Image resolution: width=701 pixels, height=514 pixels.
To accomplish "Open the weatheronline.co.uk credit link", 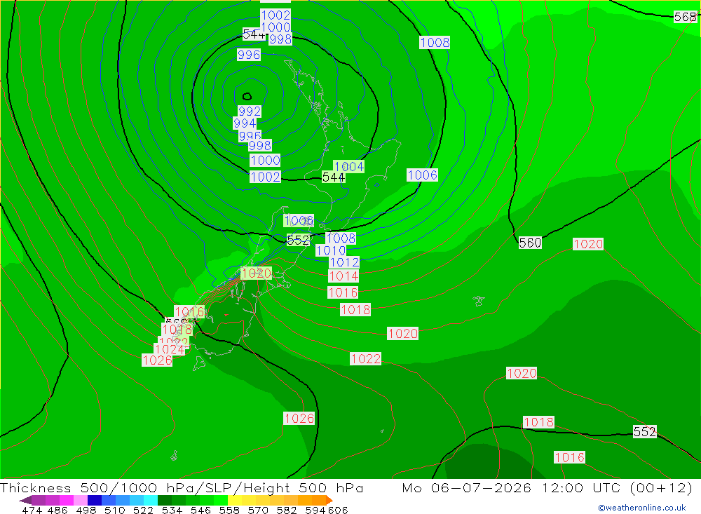I will point(642,508).
